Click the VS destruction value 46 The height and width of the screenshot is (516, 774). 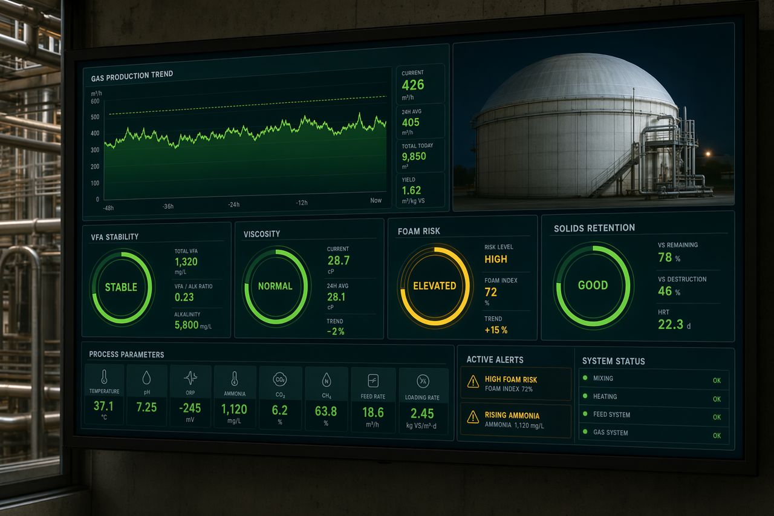point(665,292)
